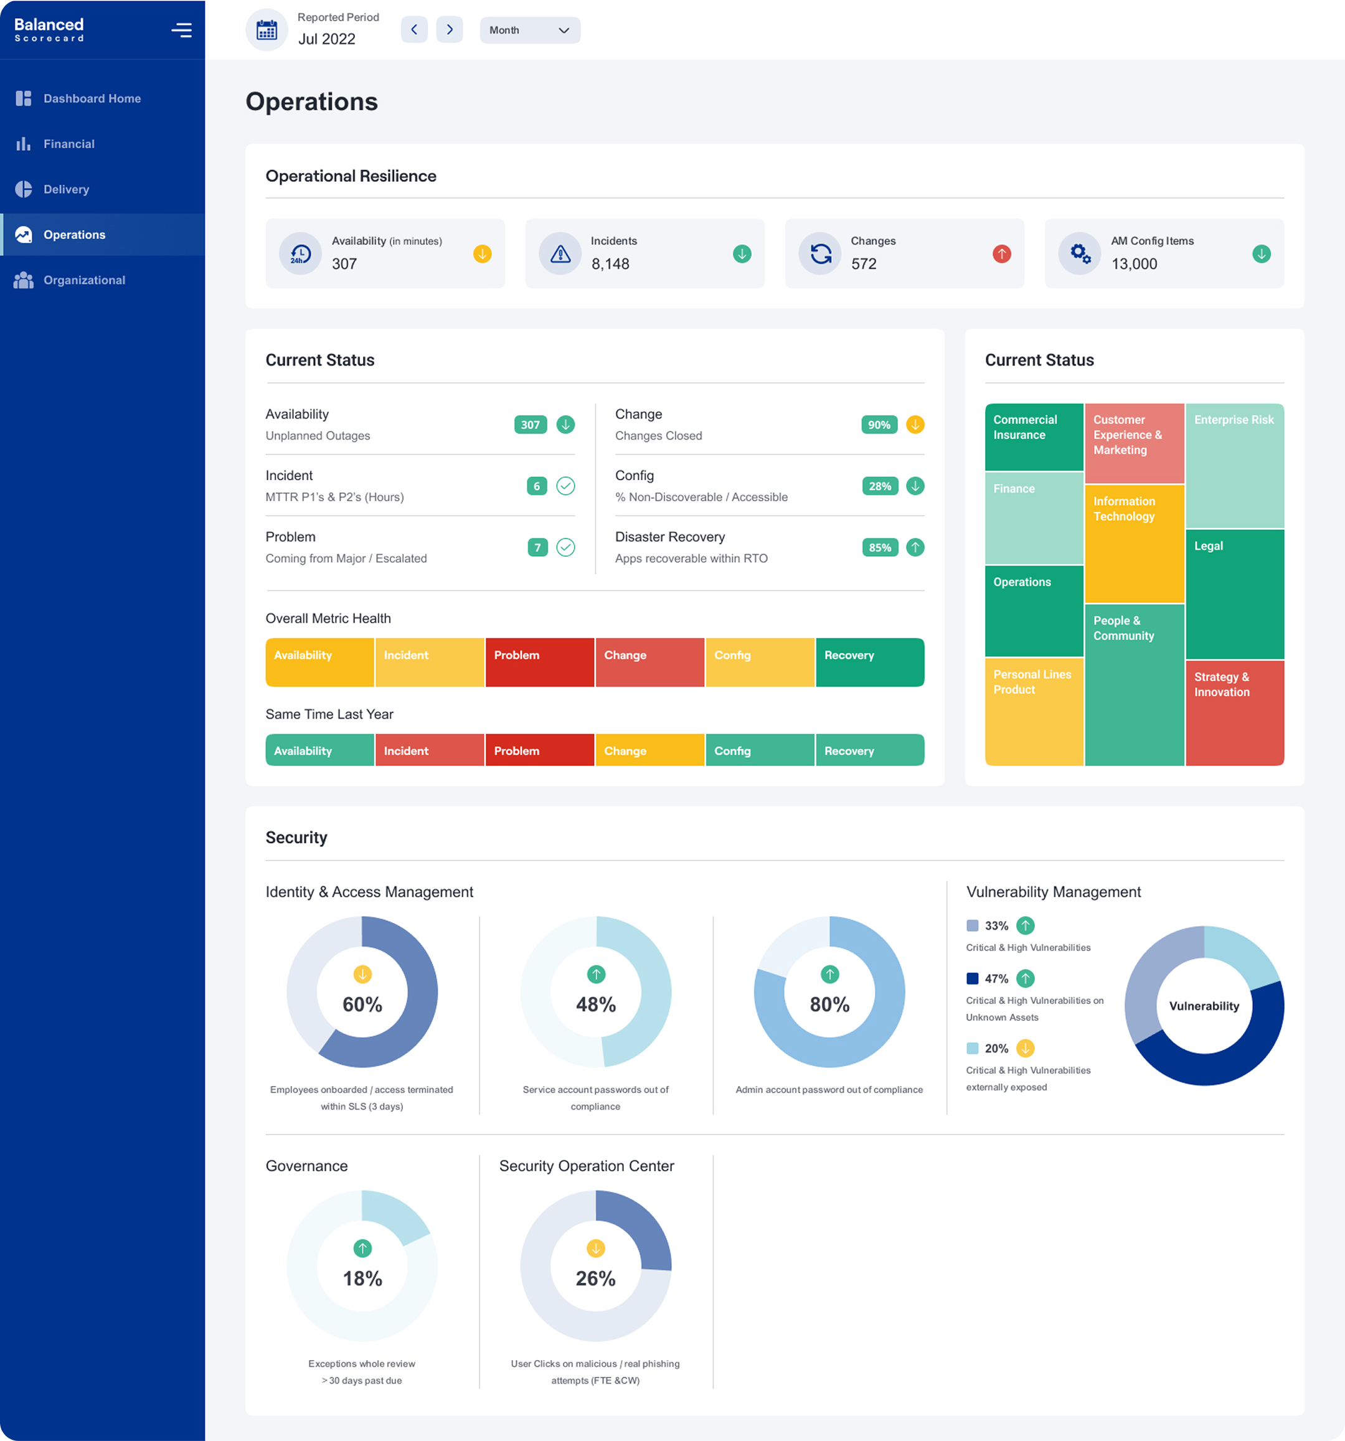The width and height of the screenshot is (1345, 1441).
Task: Select Operations in the sidebar
Action: [102, 234]
